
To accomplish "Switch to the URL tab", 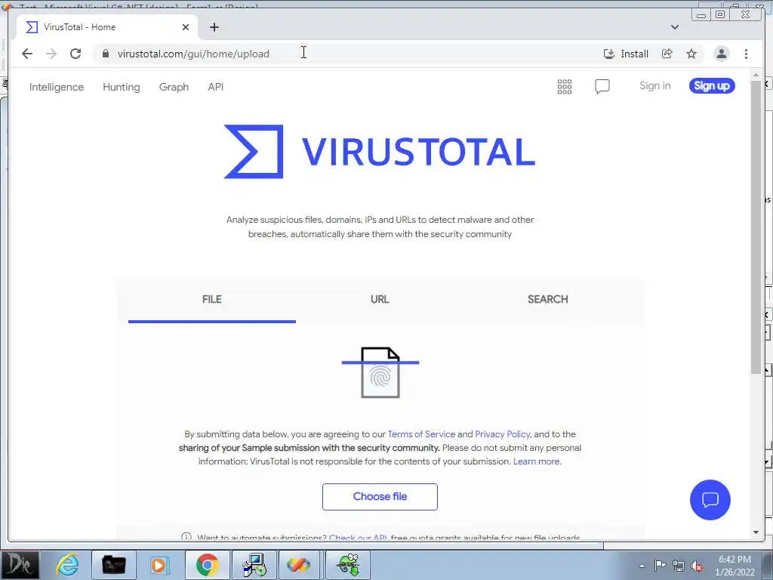I will click(380, 299).
